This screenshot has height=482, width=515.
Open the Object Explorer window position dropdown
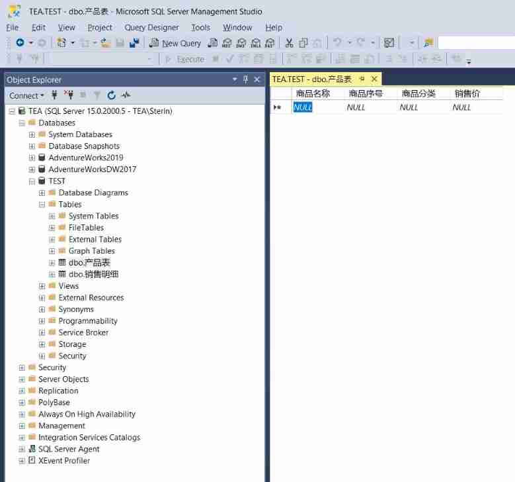point(235,79)
